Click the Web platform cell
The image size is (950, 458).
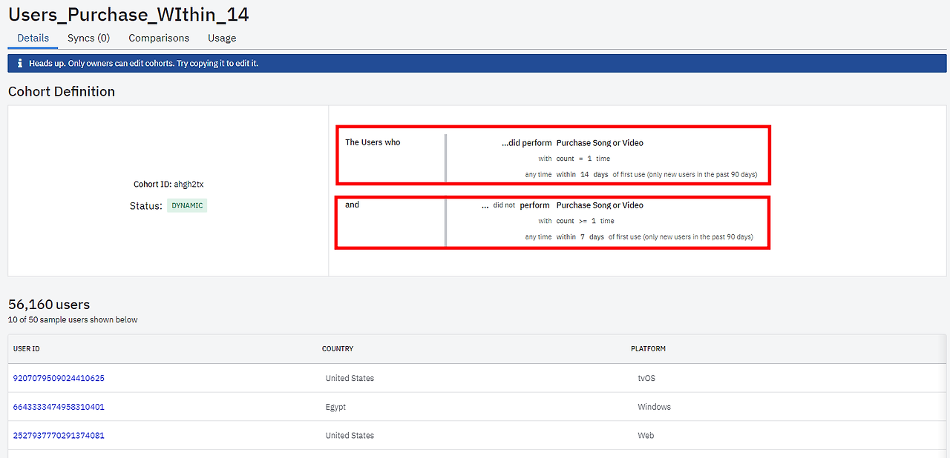(x=646, y=436)
